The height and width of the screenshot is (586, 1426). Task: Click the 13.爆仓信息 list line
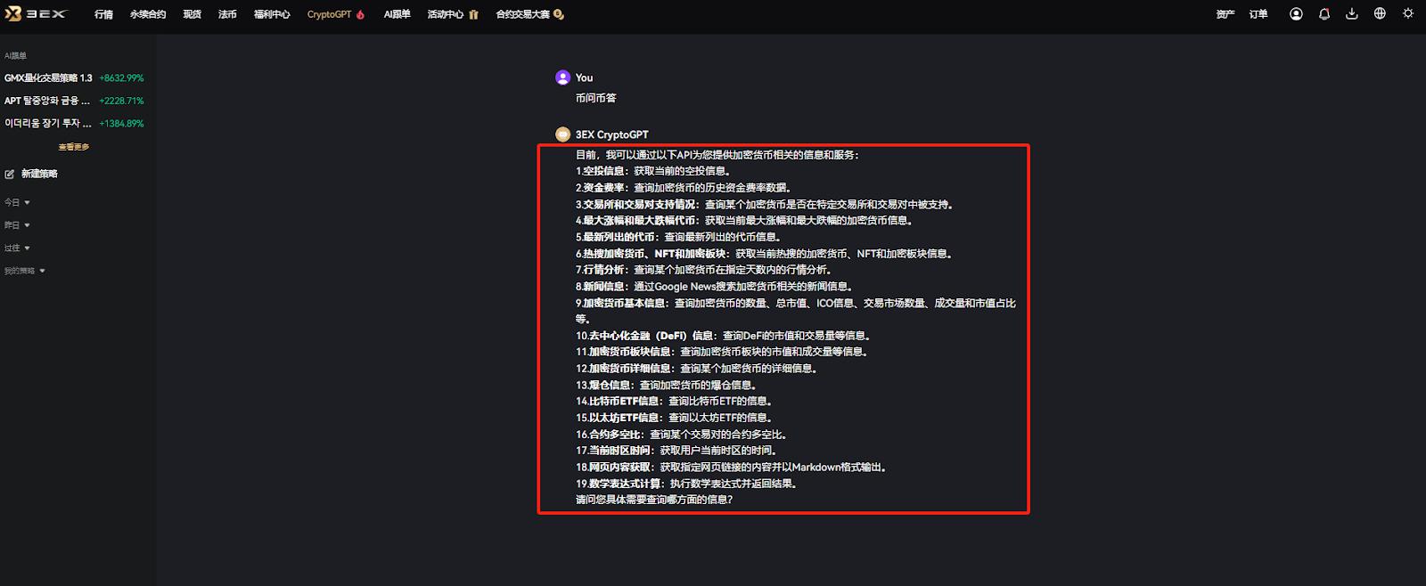coord(668,386)
